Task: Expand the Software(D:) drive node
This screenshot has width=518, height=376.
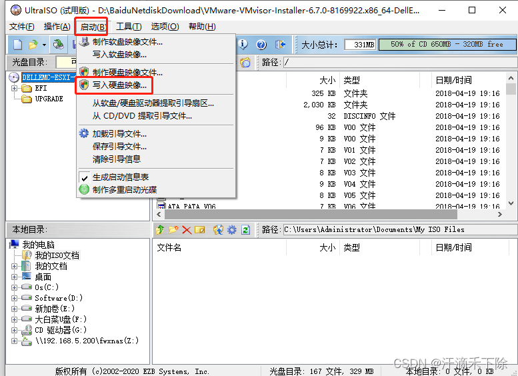Action: (14, 298)
